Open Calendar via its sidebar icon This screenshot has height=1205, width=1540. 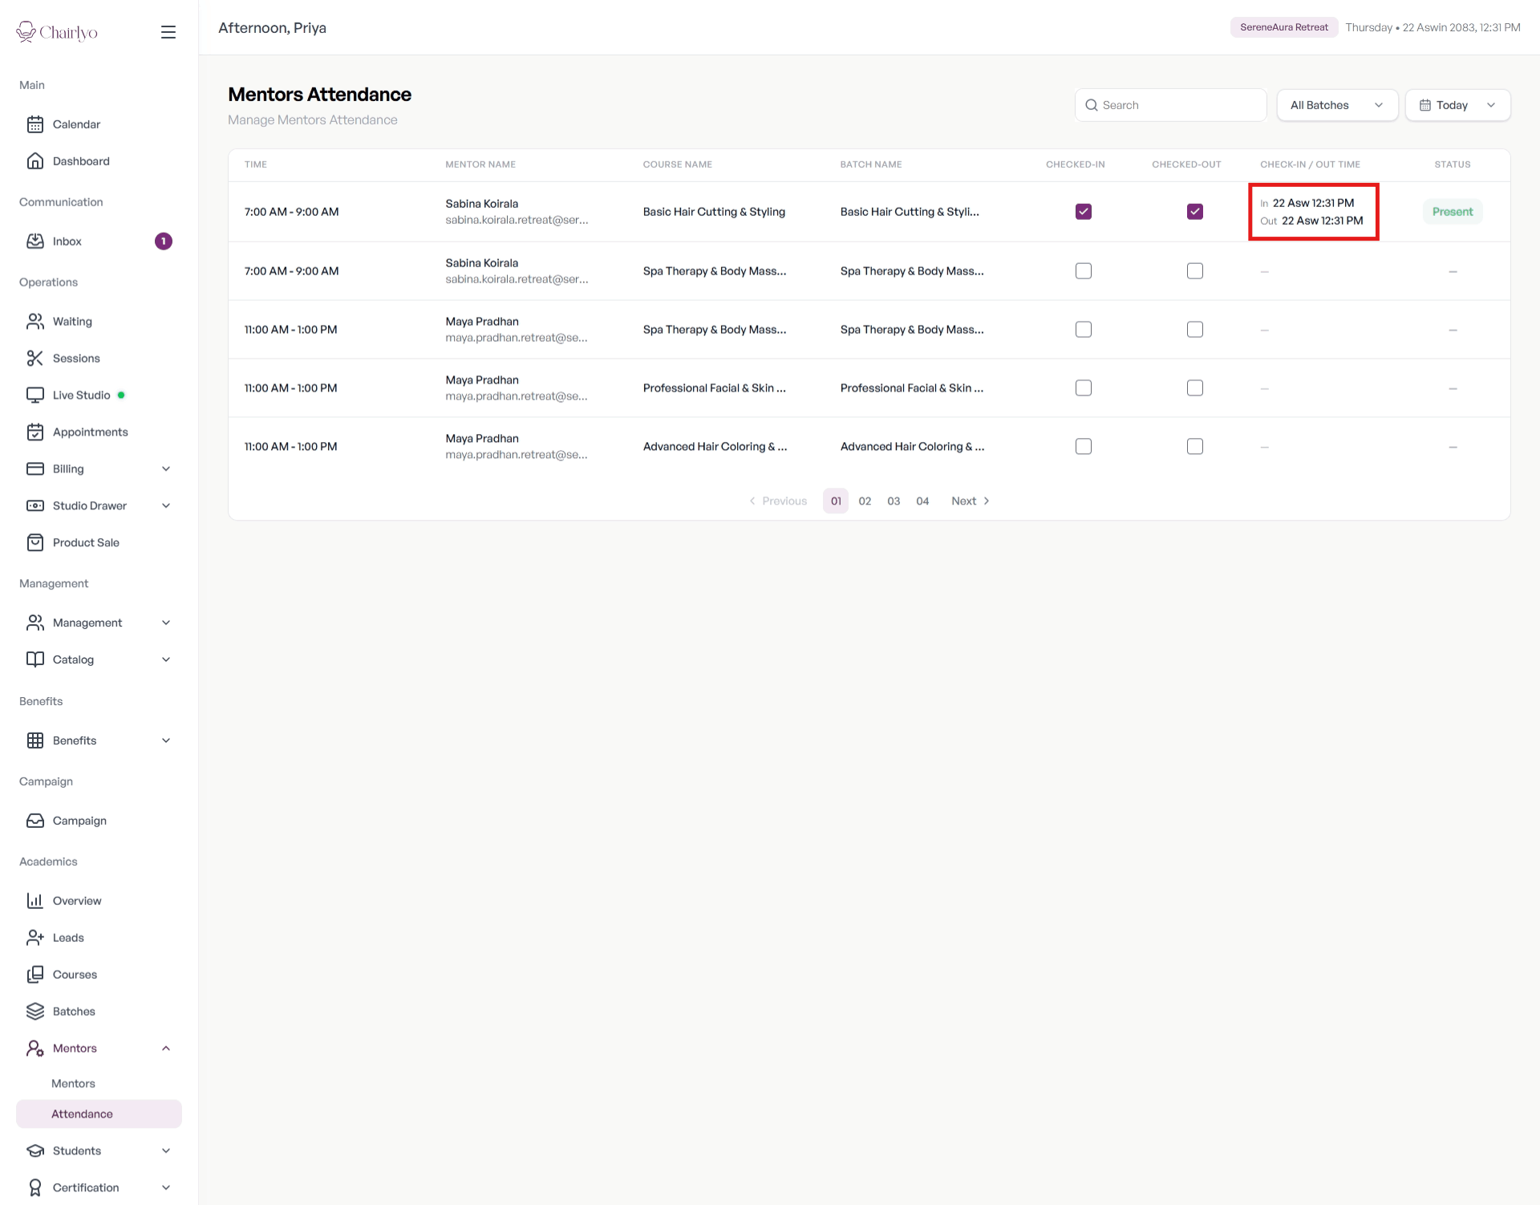click(x=35, y=124)
